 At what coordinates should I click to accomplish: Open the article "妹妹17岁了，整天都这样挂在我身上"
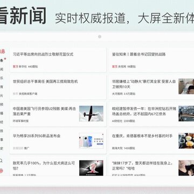tap(142, 166)
